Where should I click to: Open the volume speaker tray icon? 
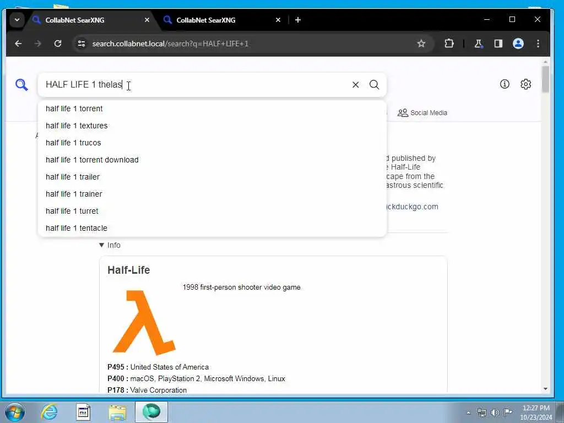[495, 413]
